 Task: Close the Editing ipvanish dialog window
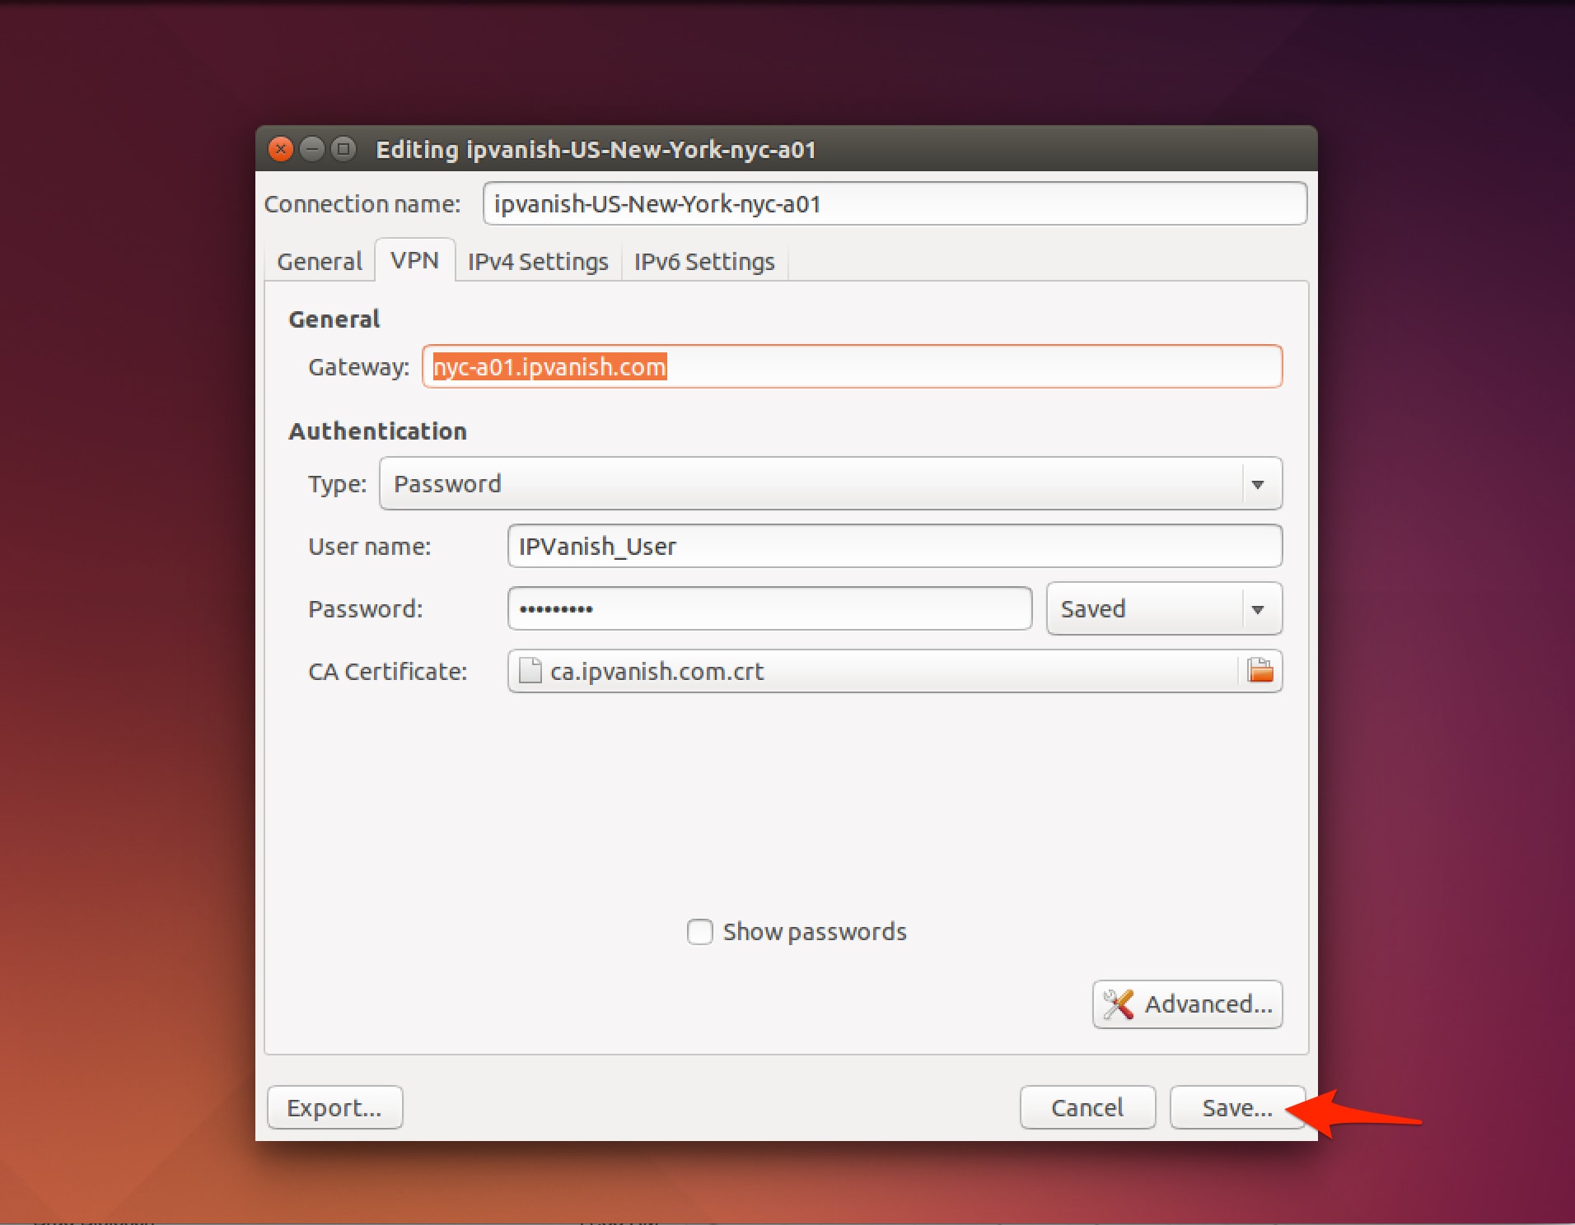281,149
